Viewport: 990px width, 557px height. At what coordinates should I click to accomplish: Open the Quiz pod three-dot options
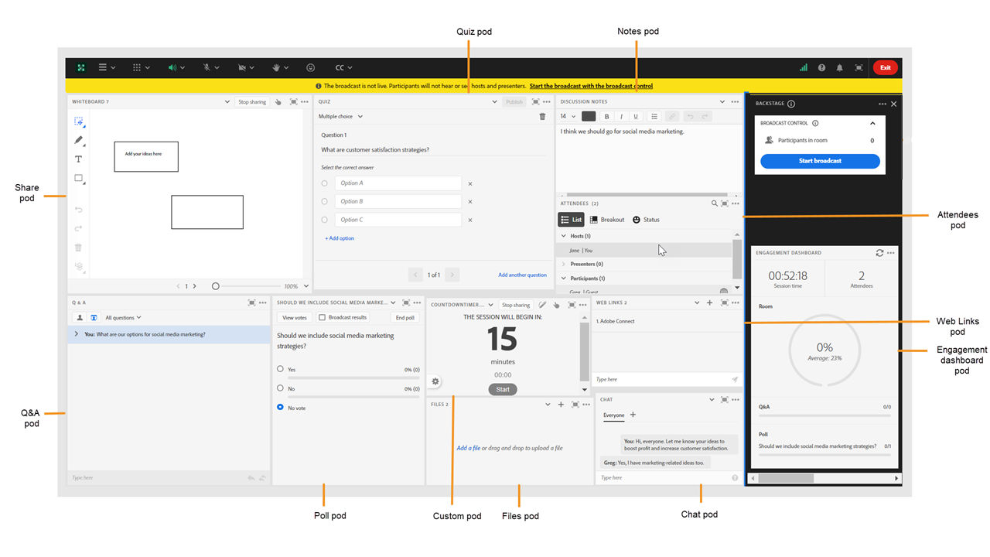click(x=547, y=102)
